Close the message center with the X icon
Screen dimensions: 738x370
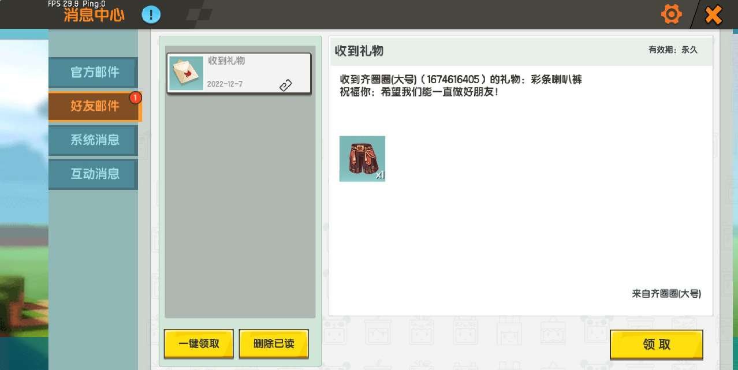click(714, 14)
